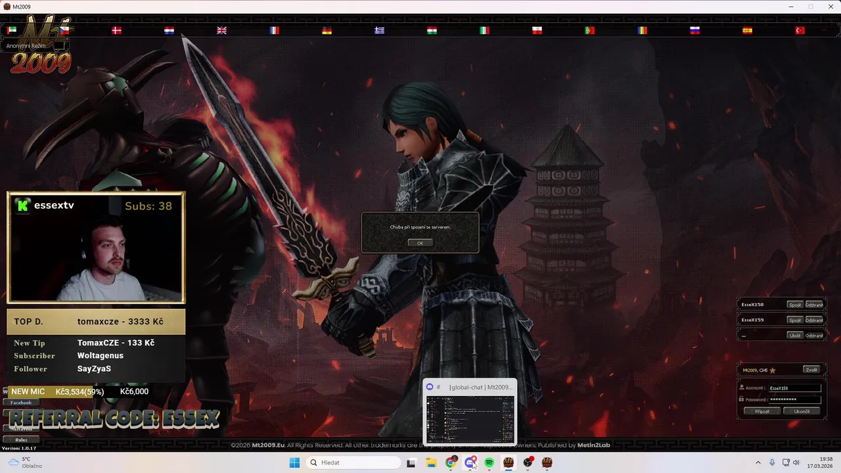Open the Windows Start menu
Image resolution: width=841 pixels, height=473 pixels.
[x=294, y=462]
